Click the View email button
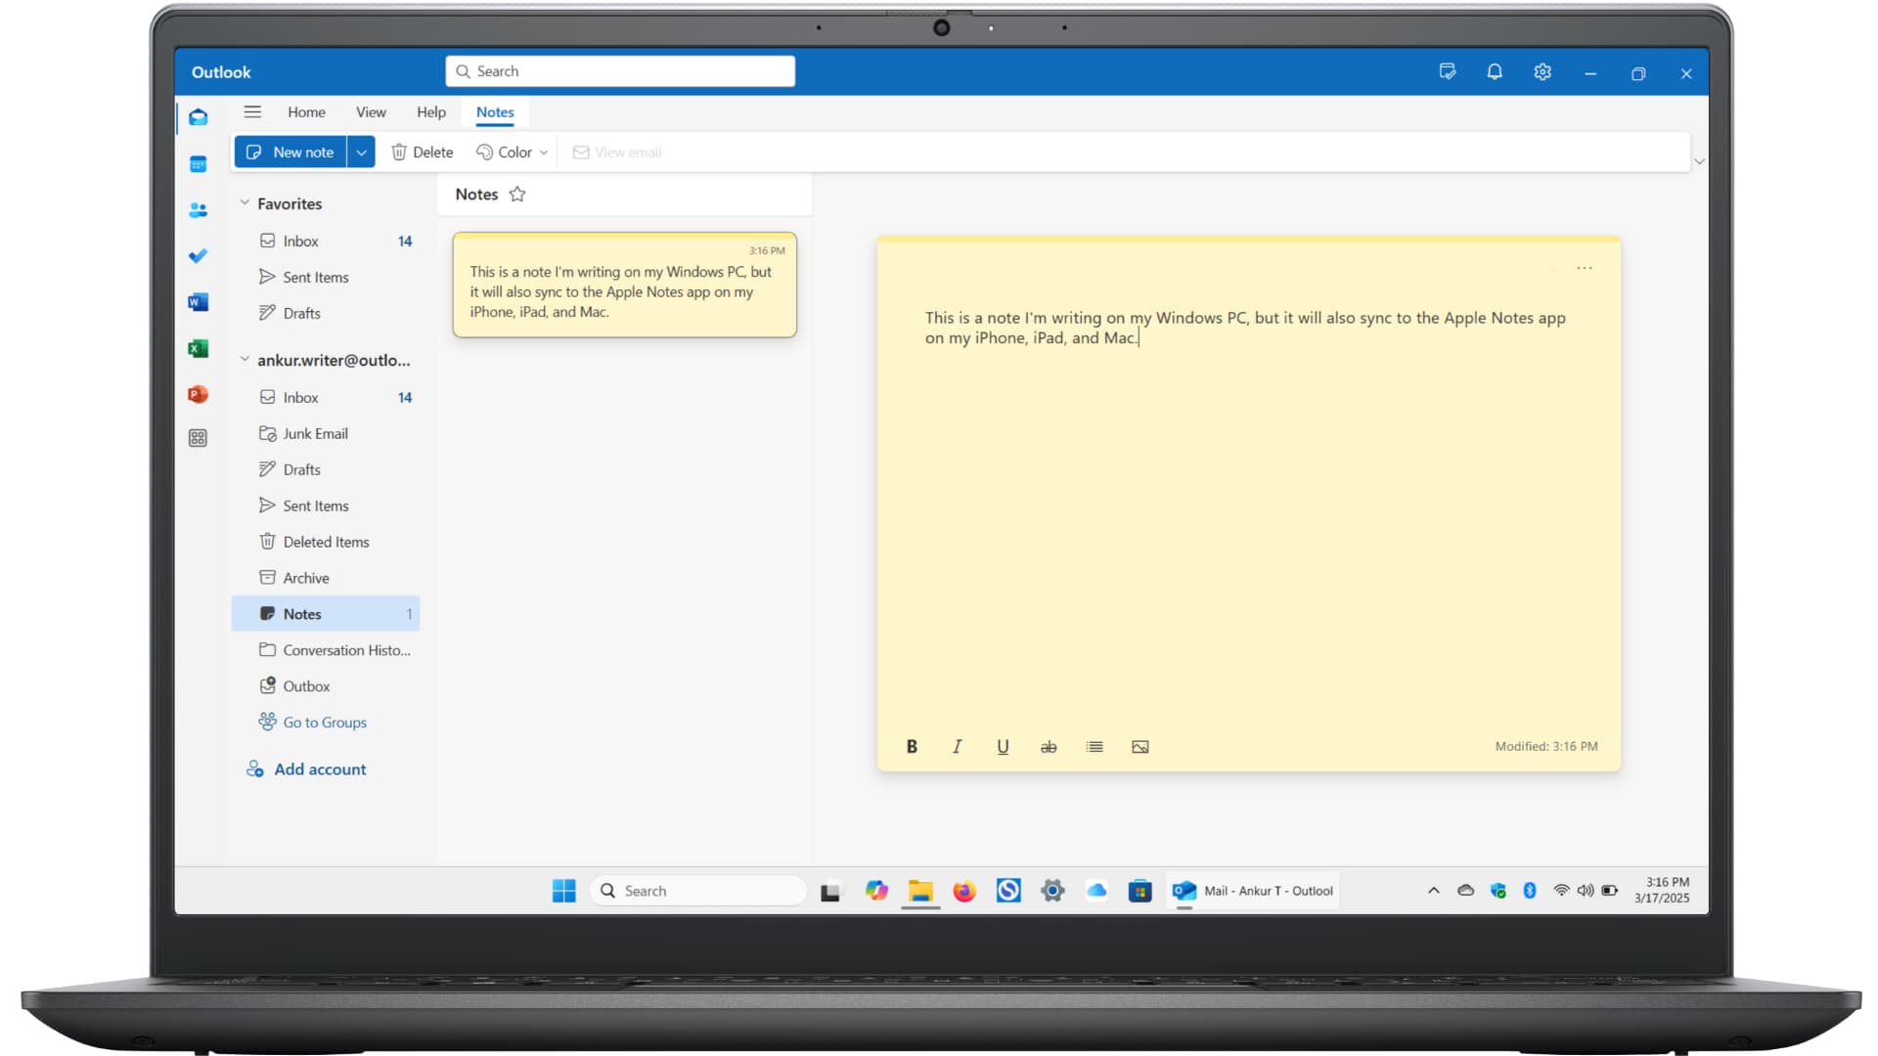 (x=617, y=152)
